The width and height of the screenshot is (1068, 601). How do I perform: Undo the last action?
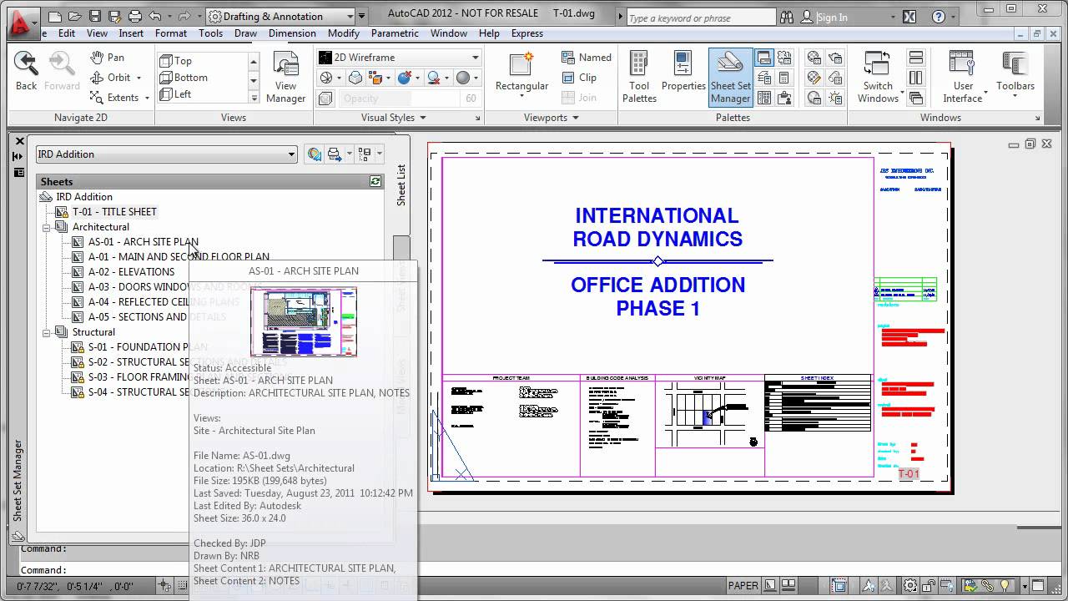coord(155,16)
